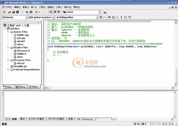Viewport: 178px width, 126px height.
Task: Collapse the uid files tree node
Action: (5, 28)
